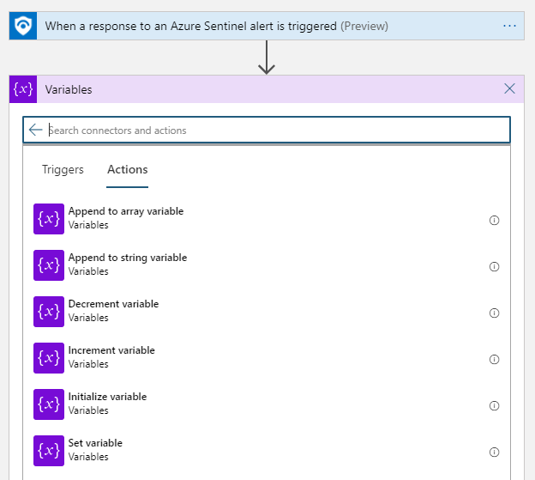Show info for Decrement variable
The image size is (535, 480).
[494, 313]
